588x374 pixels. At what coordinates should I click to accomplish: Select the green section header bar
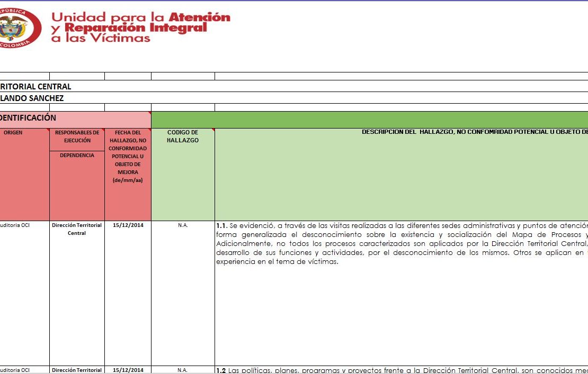tap(370, 120)
